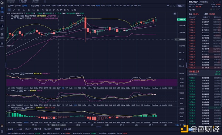
Task: Add a new trading pair tab
Action: coord(45,1)
